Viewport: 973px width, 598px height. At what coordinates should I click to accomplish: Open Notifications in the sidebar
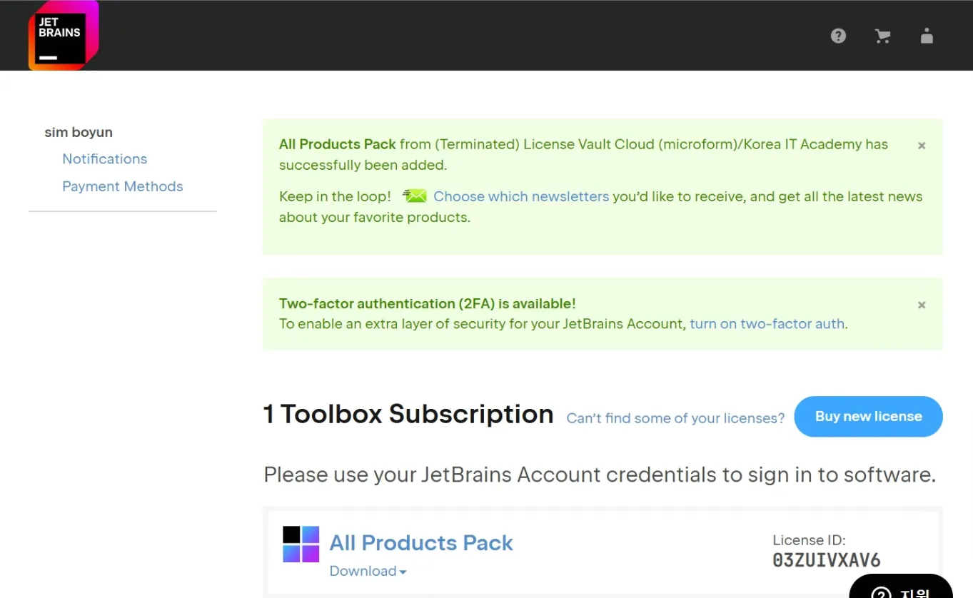click(x=104, y=159)
